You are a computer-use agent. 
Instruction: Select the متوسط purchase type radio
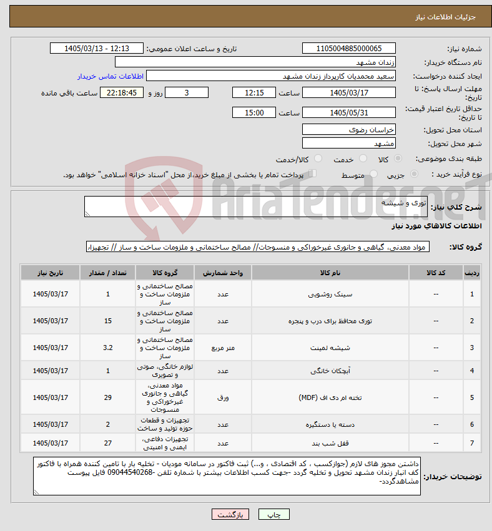click(374, 174)
